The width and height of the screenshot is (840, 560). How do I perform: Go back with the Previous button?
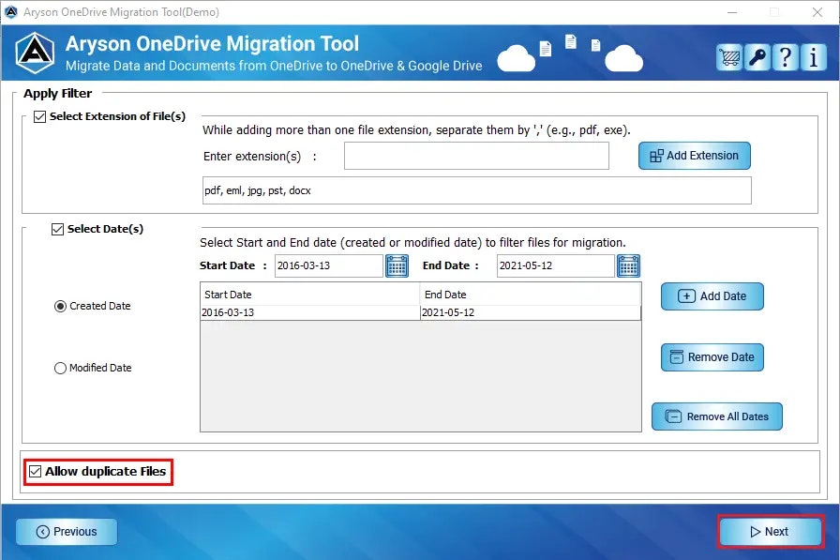(67, 532)
